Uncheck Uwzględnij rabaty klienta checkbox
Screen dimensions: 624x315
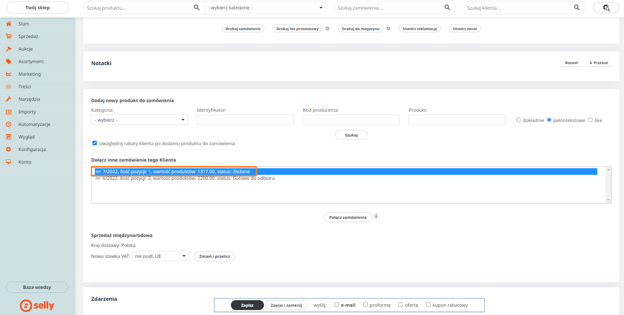click(94, 143)
